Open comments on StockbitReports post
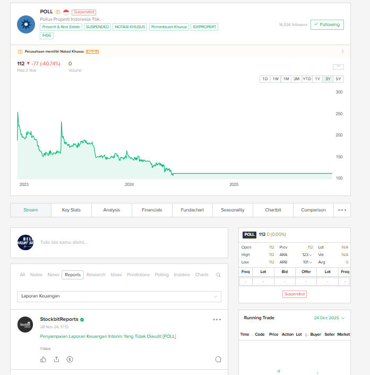The image size is (370, 375). [218, 359]
